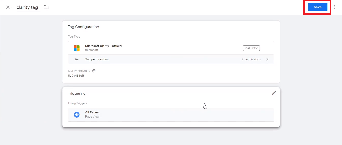Expand the Tag permissions chevron arrow
The image size is (342, 145).
pyautogui.click(x=267, y=59)
